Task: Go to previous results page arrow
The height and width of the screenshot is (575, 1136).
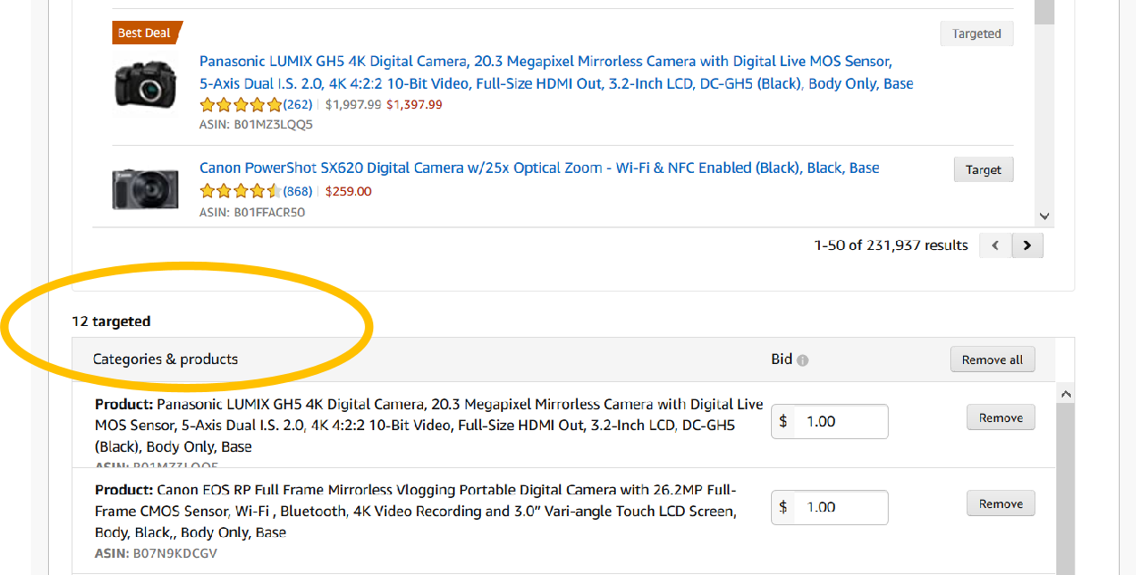Action: point(996,245)
